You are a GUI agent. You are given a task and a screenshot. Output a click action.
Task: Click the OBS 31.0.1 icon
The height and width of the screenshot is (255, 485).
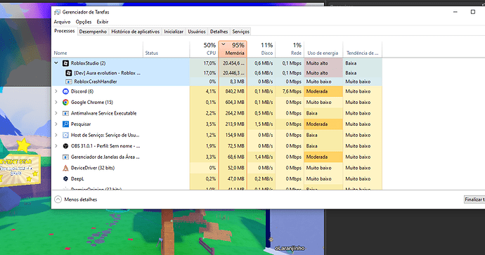[65, 146]
